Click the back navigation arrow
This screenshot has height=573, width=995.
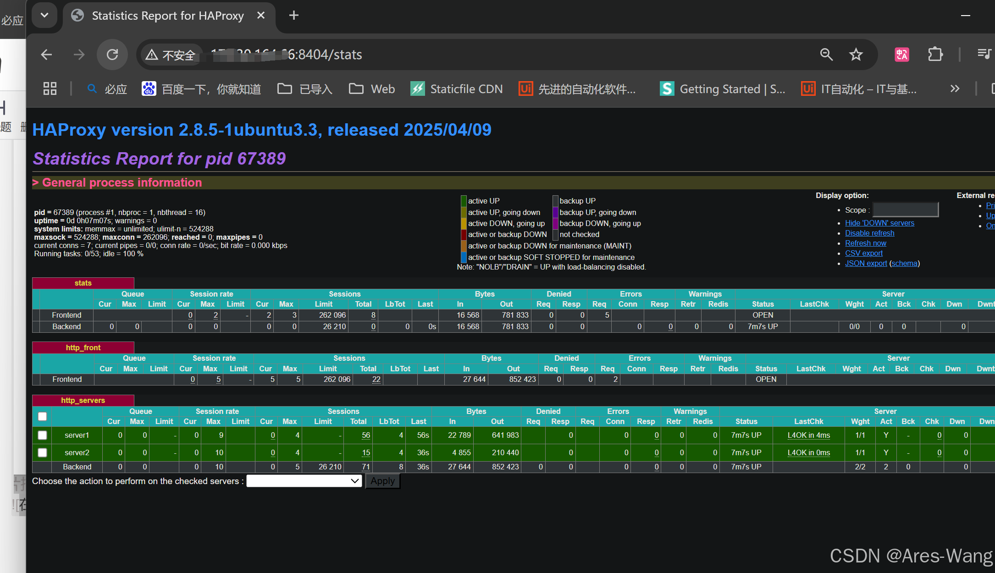coord(46,55)
